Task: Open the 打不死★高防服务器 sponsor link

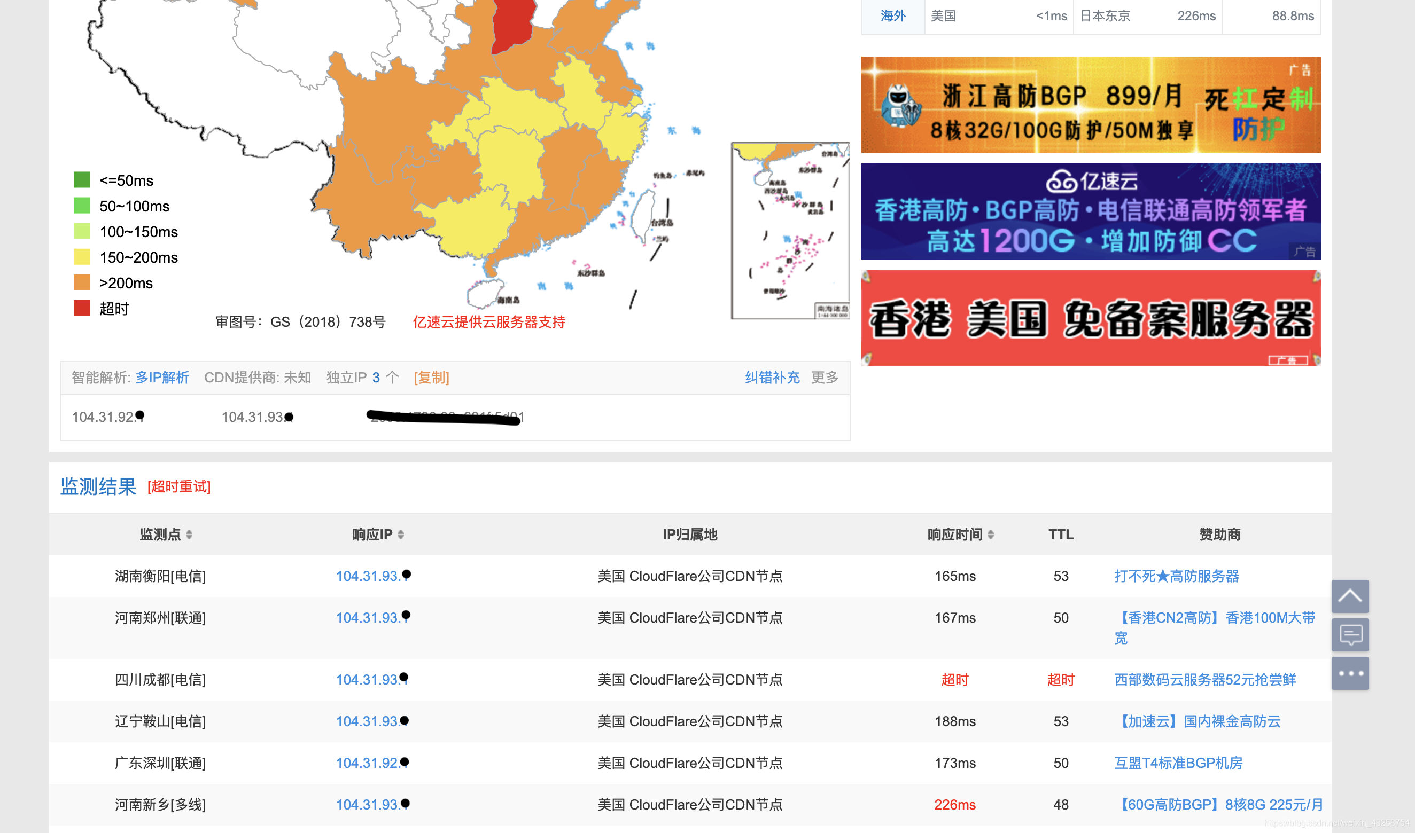Action: pyautogui.click(x=1176, y=576)
